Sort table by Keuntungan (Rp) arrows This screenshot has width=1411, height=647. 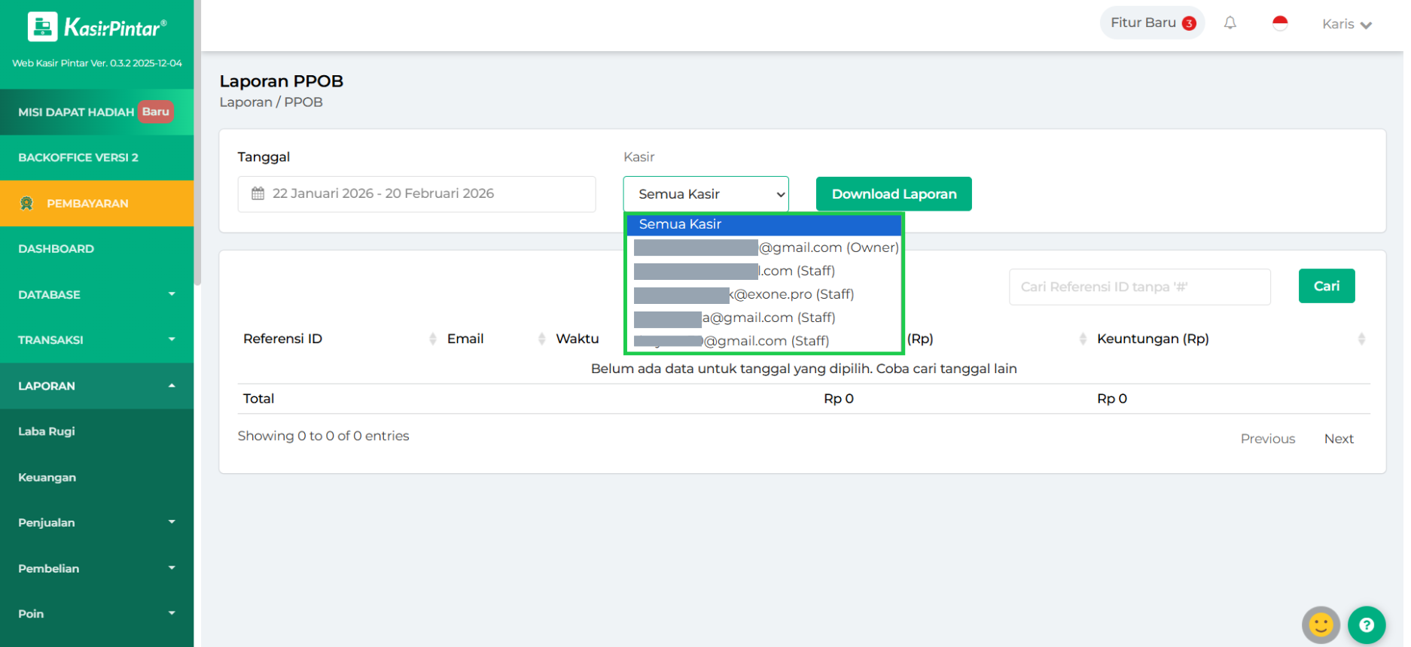(1361, 339)
